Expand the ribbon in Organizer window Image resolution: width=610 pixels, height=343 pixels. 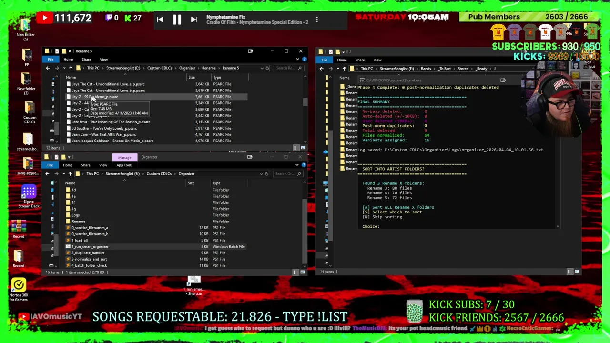[297, 165]
